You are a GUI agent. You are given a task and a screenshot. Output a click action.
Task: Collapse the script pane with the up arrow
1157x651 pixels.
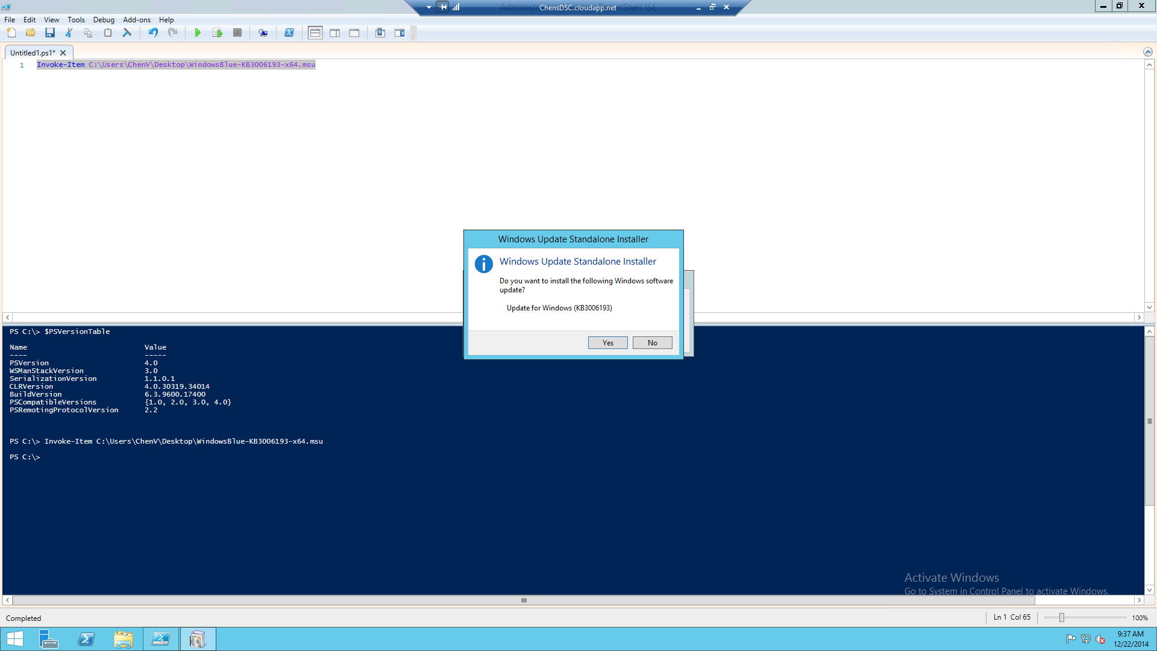click(1147, 52)
